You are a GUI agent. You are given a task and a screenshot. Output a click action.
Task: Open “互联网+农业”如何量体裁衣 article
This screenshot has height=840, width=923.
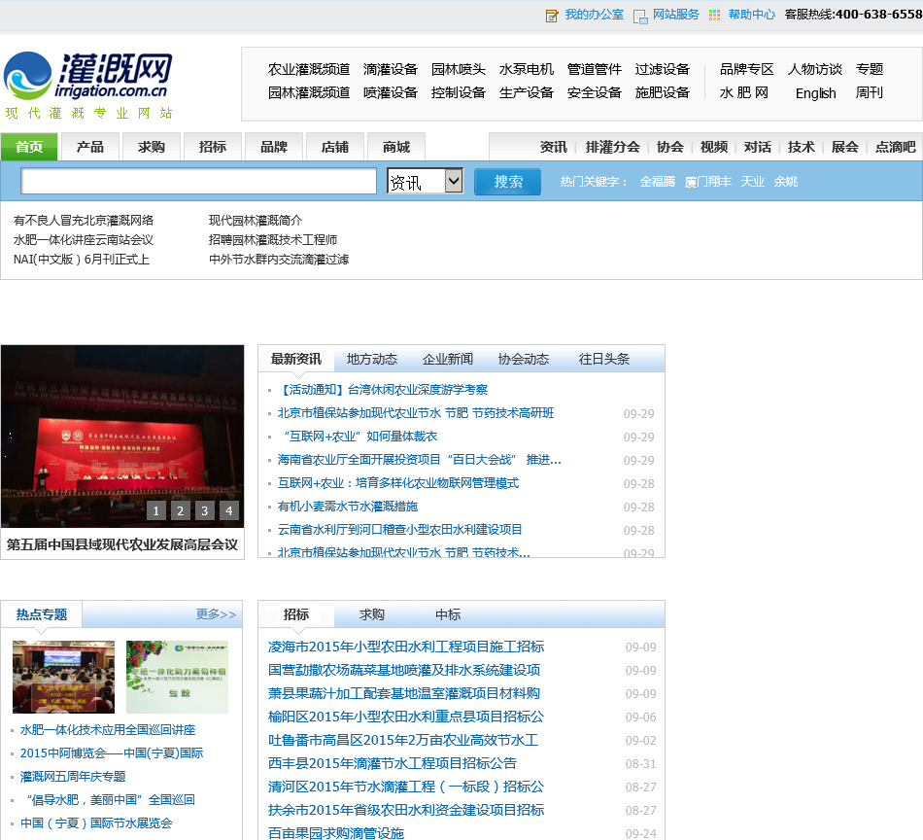click(x=359, y=437)
